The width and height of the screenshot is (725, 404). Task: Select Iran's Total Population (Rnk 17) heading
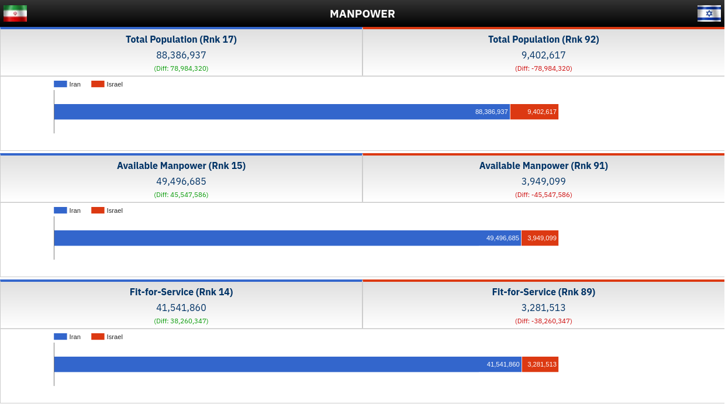(181, 39)
